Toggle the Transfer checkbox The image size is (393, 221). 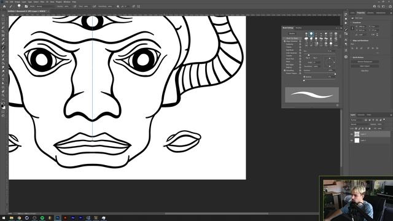[x=284, y=56]
